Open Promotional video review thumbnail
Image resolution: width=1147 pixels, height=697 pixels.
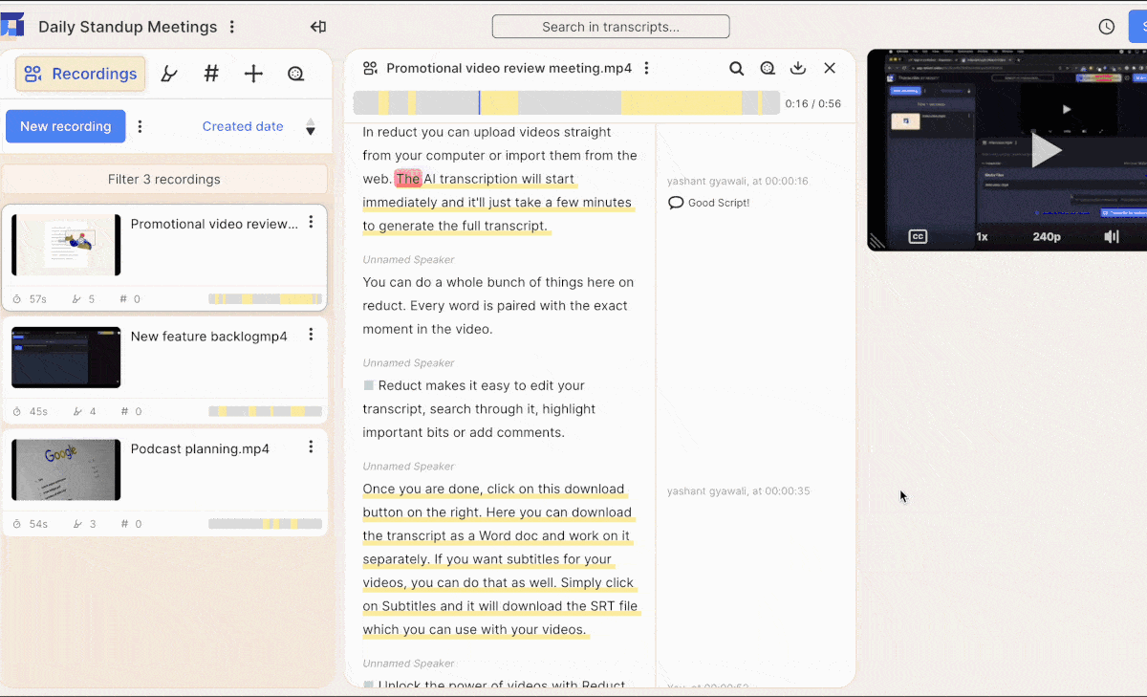(66, 245)
